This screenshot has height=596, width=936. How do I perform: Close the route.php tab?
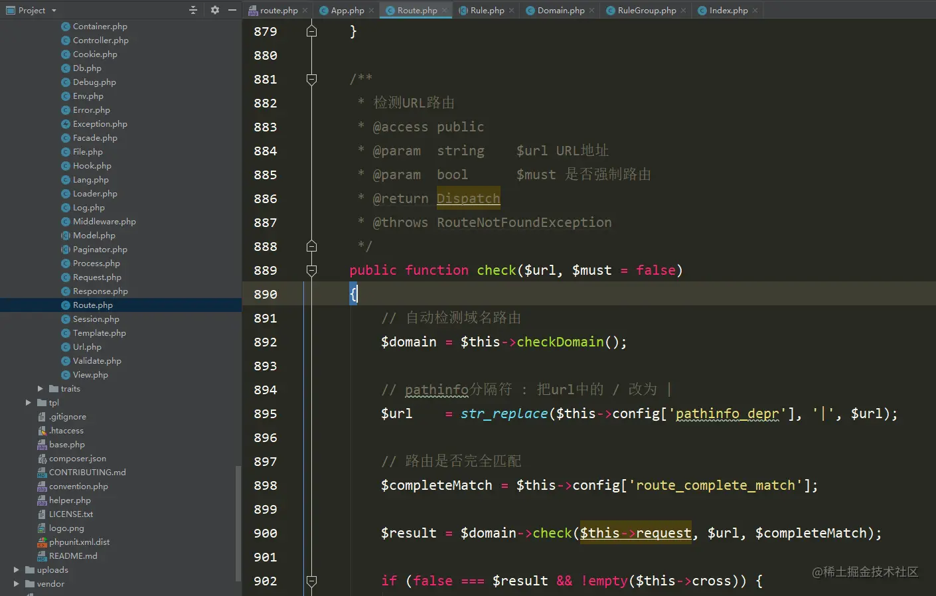coord(305,11)
